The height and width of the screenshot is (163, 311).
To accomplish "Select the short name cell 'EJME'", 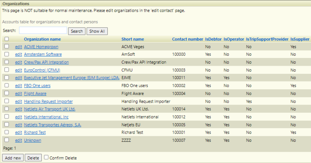I will 126,78.
